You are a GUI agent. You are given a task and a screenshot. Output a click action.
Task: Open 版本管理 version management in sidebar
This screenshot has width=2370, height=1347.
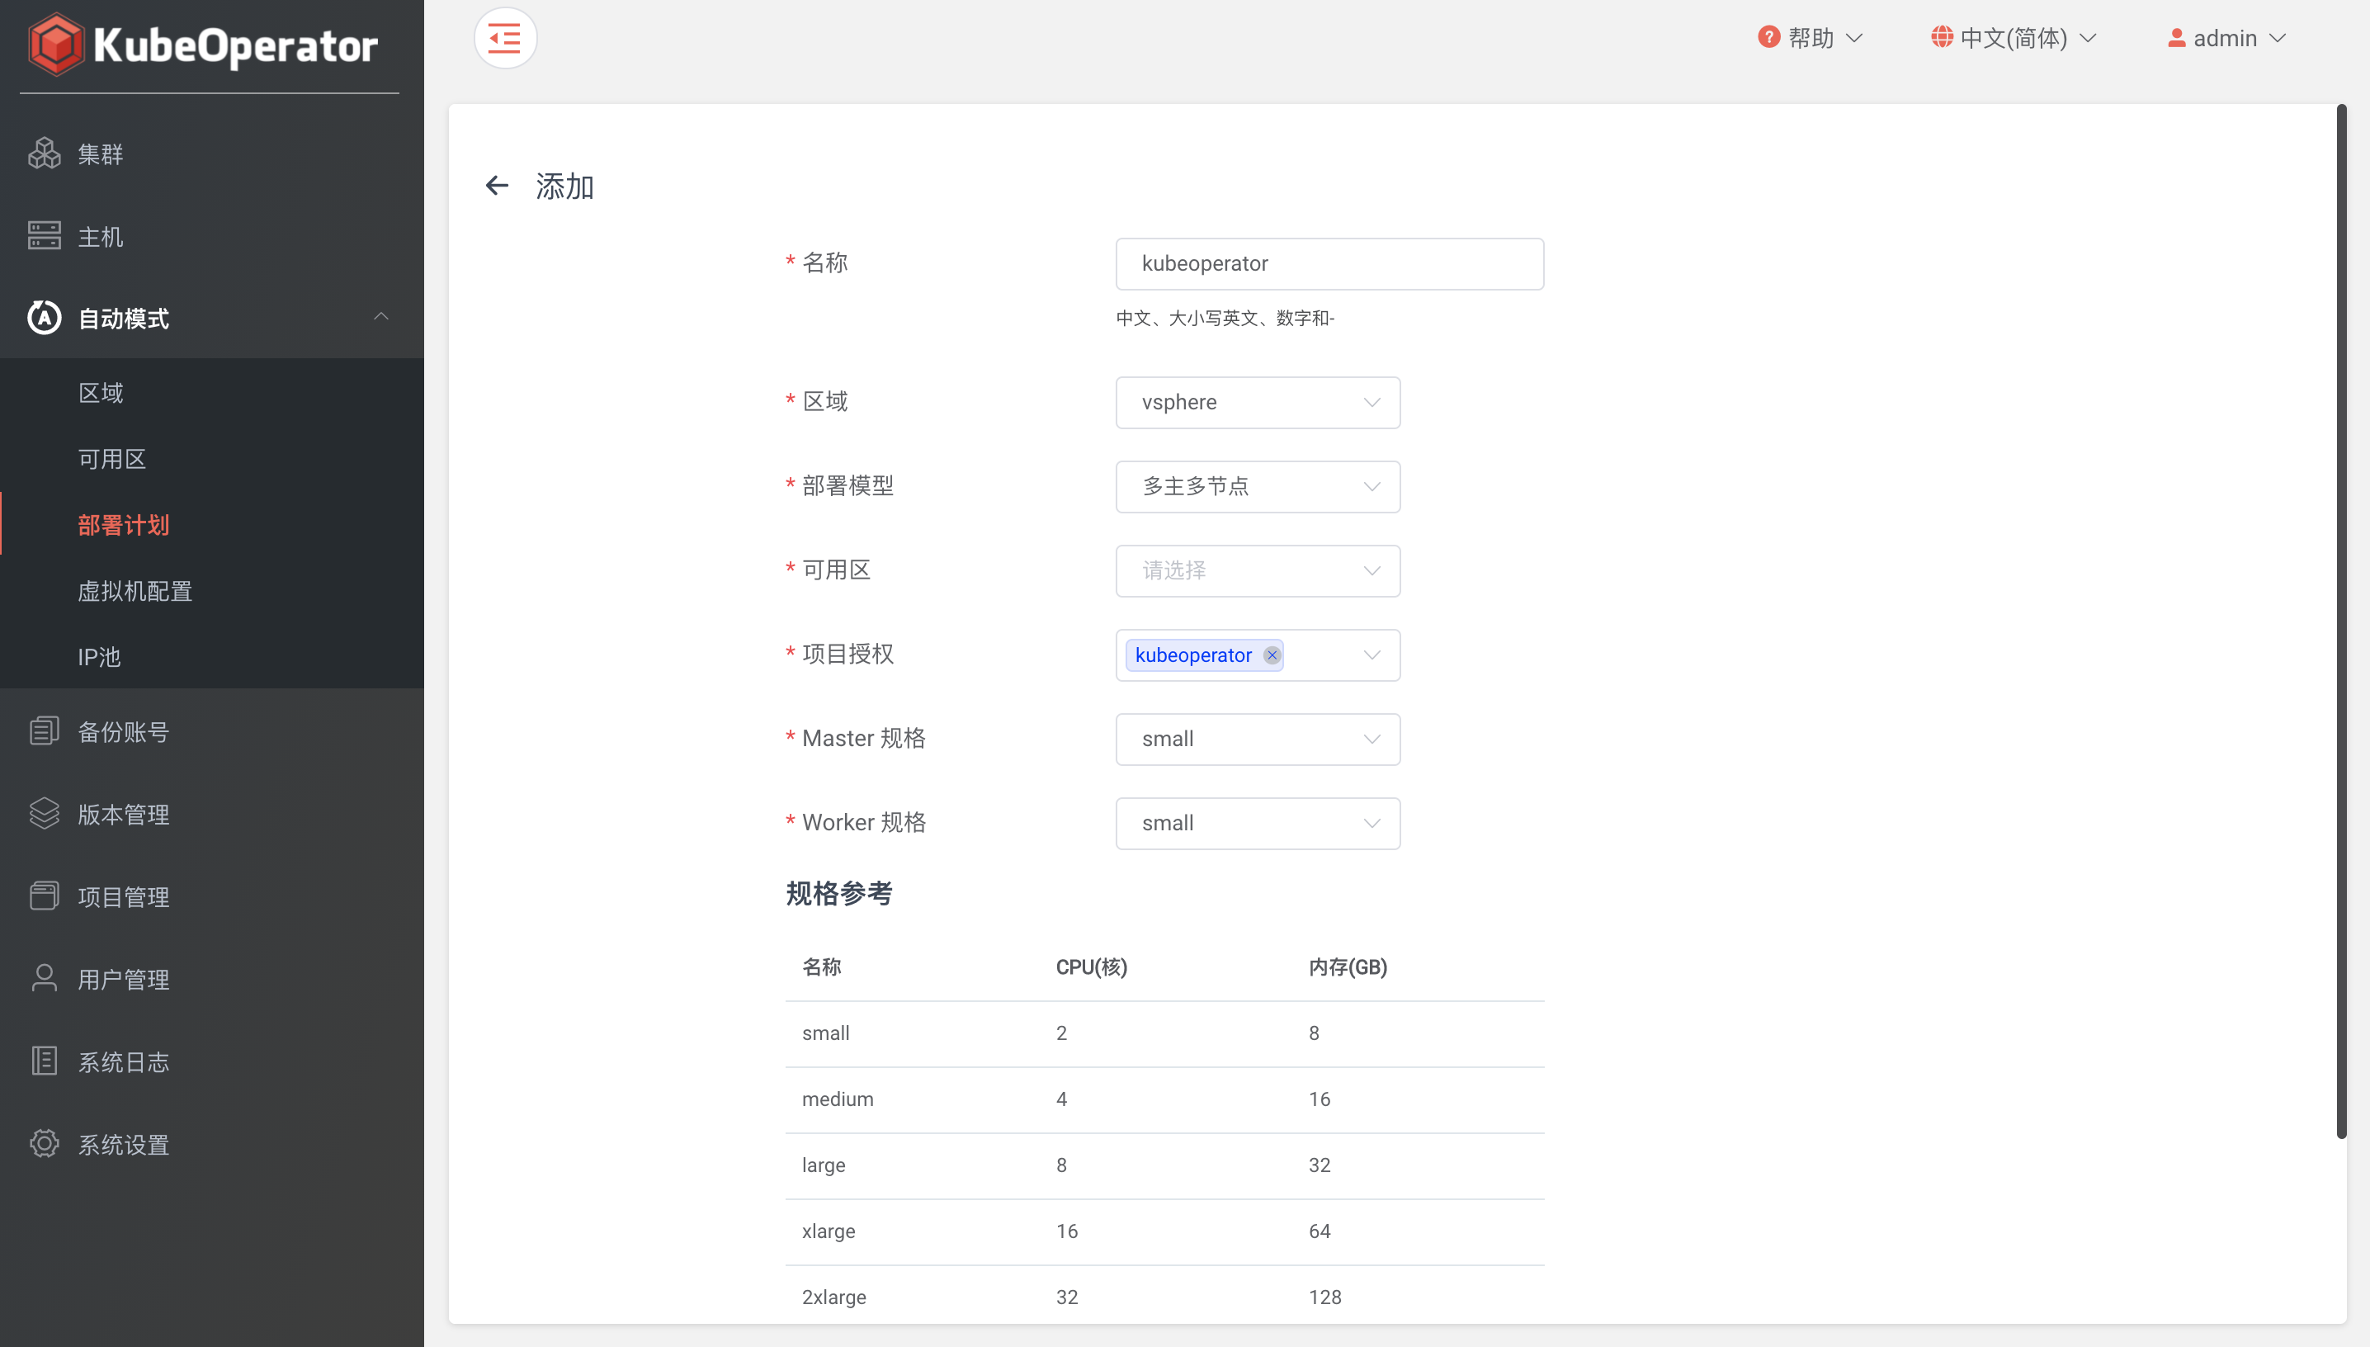pyautogui.click(x=123, y=814)
